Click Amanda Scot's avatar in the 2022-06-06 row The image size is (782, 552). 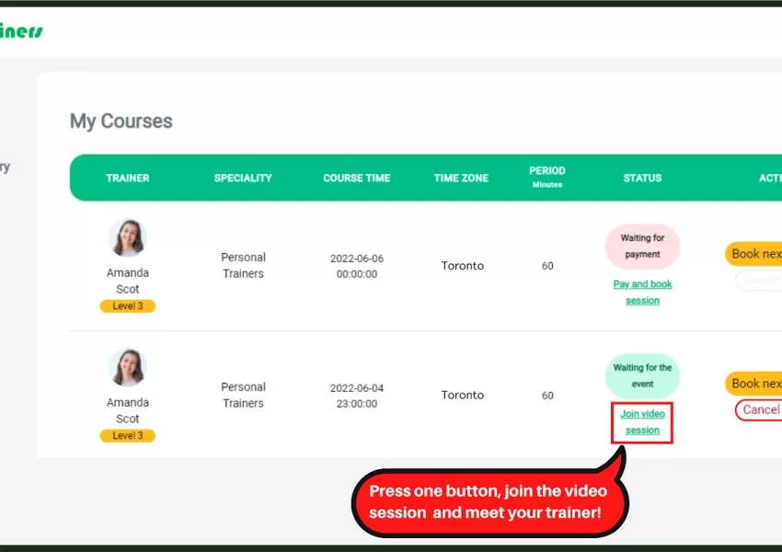[x=127, y=237]
